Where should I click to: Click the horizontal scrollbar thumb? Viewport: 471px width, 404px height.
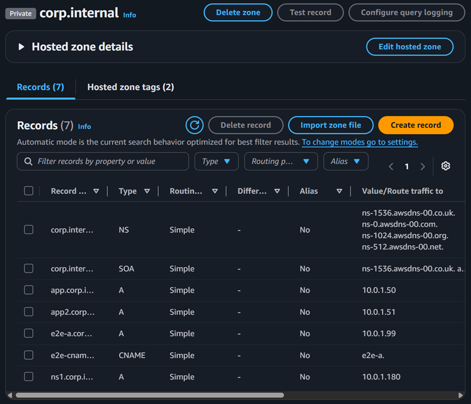tap(149, 395)
